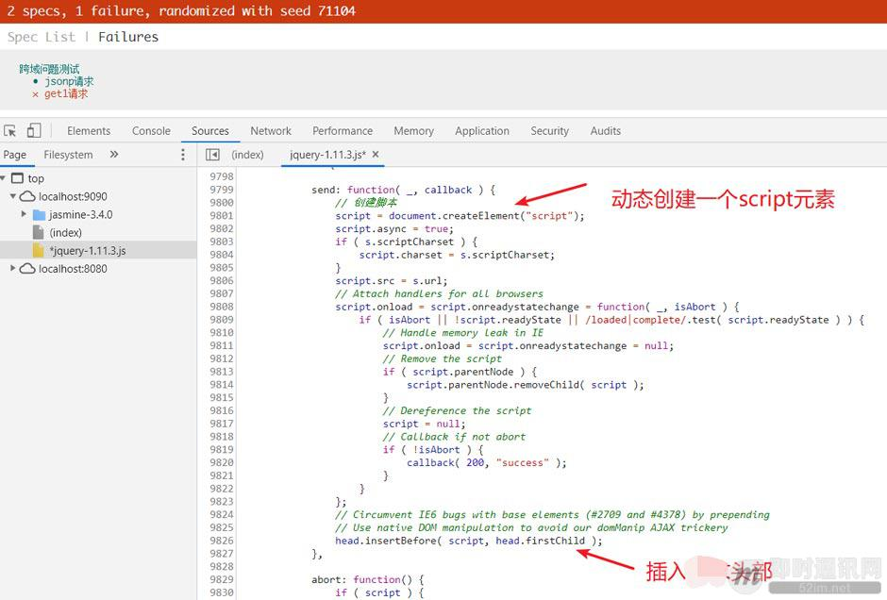
Task: Click the document.createElement("script") line
Action: point(460,215)
